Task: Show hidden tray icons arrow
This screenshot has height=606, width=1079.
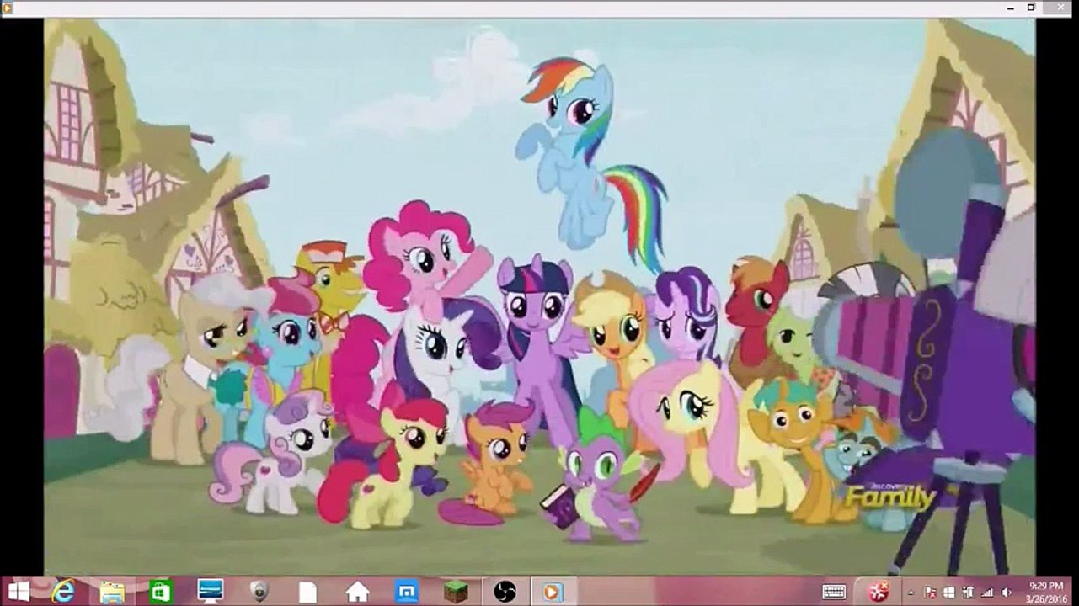Action: [x=911, y=592]
